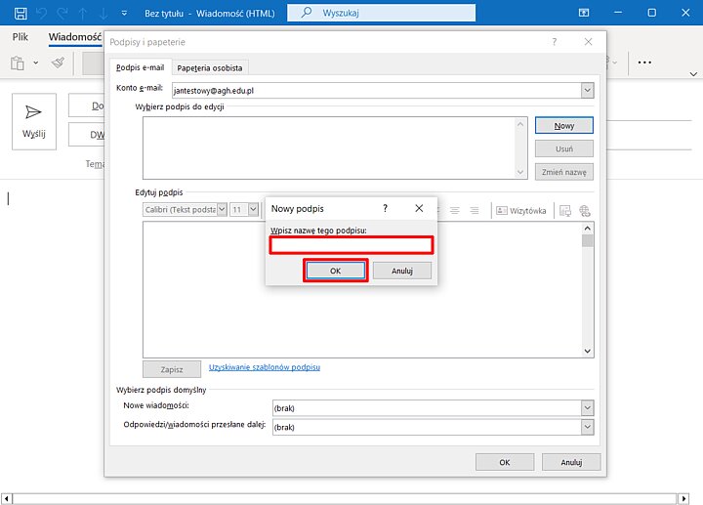This screenshot has height=505, width=703.
Task: Click the Paste clipboard icon
Action: (x=18, y=63)
